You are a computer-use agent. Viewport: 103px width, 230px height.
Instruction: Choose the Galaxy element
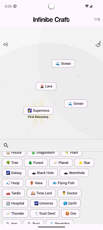coord(14,173)
